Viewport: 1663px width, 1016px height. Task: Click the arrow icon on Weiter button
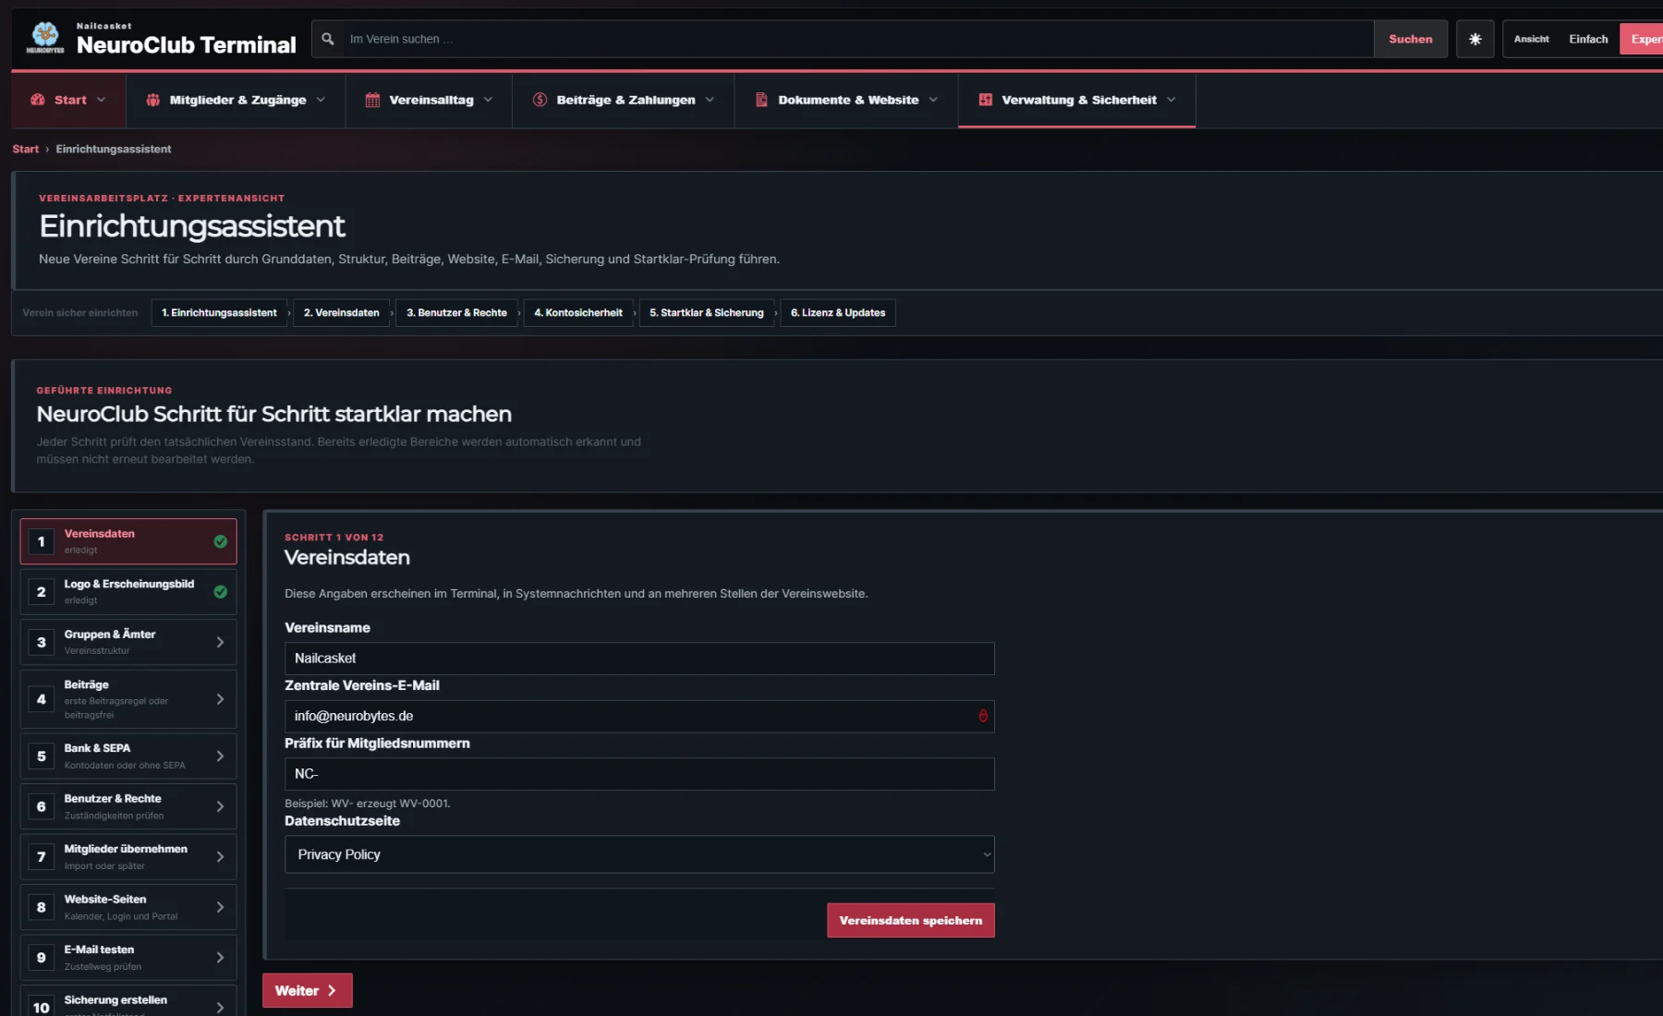[332, 990]
